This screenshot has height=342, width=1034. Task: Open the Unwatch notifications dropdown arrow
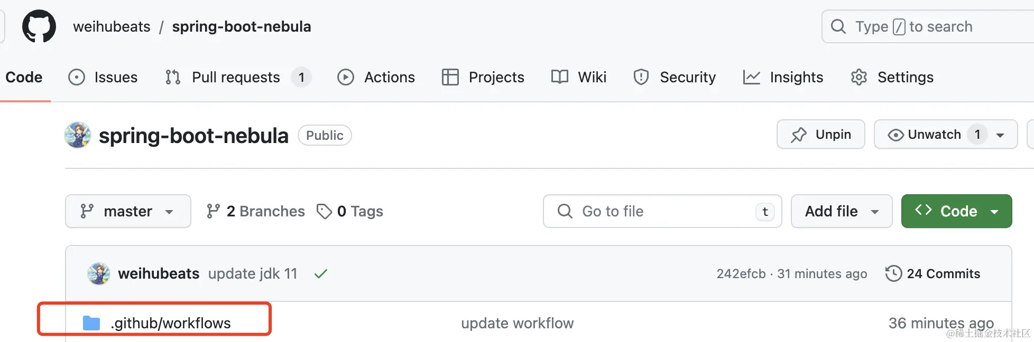1000,135
